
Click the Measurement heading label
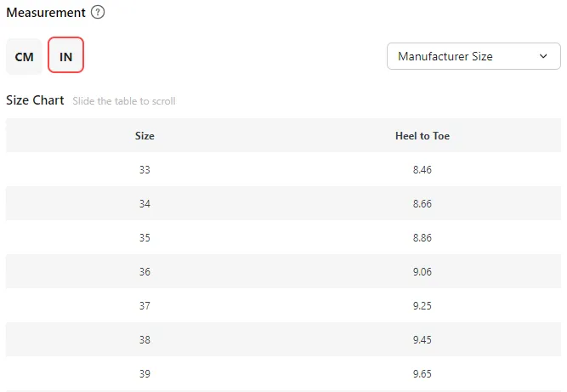point(46,13)
